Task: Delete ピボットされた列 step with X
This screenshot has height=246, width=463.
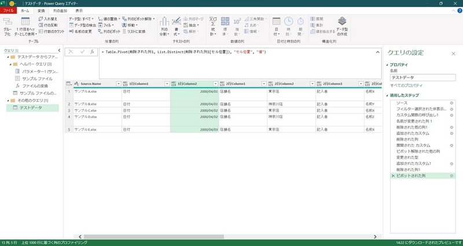Action: [393, 176]
